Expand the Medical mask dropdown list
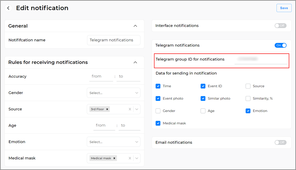Viewport: 296px width, 170px height. [136, 158]
